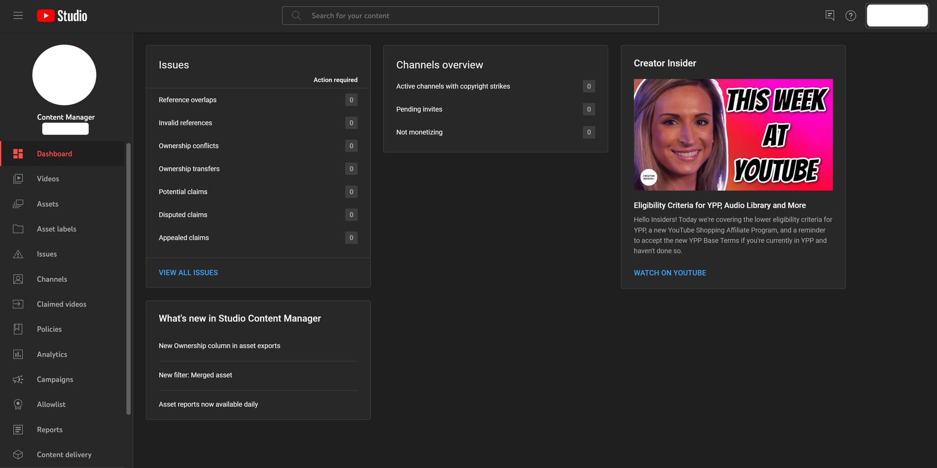
Task: Click VIEW ALL ISSUES link
Action: [188, 273]
